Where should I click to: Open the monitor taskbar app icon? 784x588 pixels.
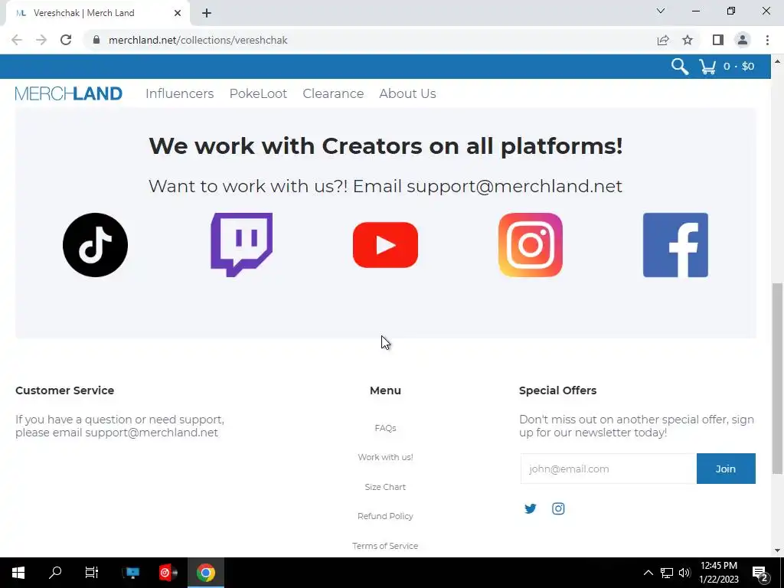tap(132, 573)
